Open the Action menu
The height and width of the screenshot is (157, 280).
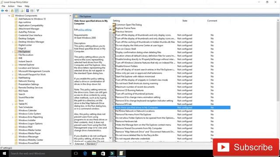click(x=11, y=6)
